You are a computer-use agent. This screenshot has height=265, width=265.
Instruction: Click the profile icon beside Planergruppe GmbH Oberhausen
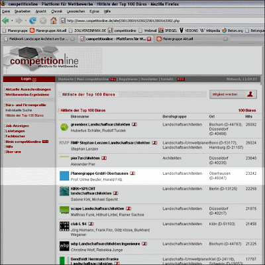click(x=132, y=174)
